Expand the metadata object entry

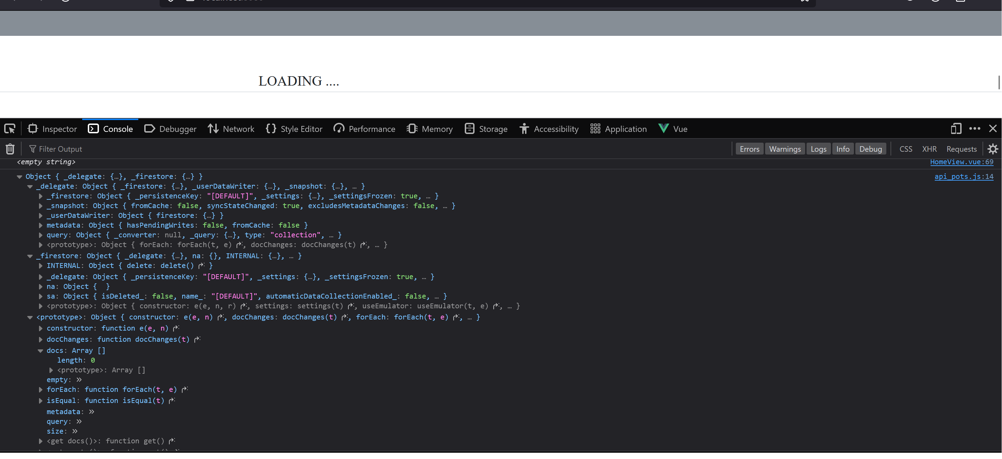click(40, 225)
